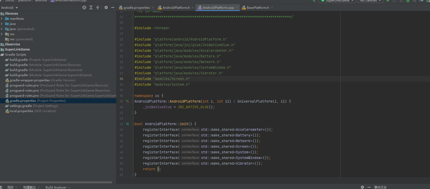The image size is (430, 189).
Task: Click the Collapse All icon in project panel
Action: coord(98,7)
